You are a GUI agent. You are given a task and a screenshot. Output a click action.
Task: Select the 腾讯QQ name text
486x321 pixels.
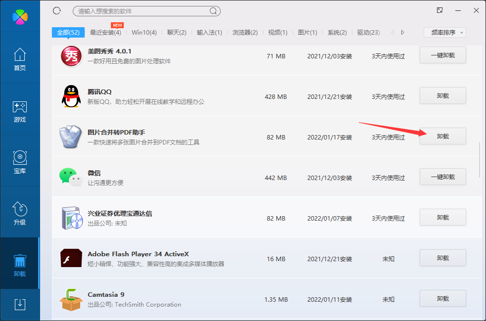click(x=99, y=92)
